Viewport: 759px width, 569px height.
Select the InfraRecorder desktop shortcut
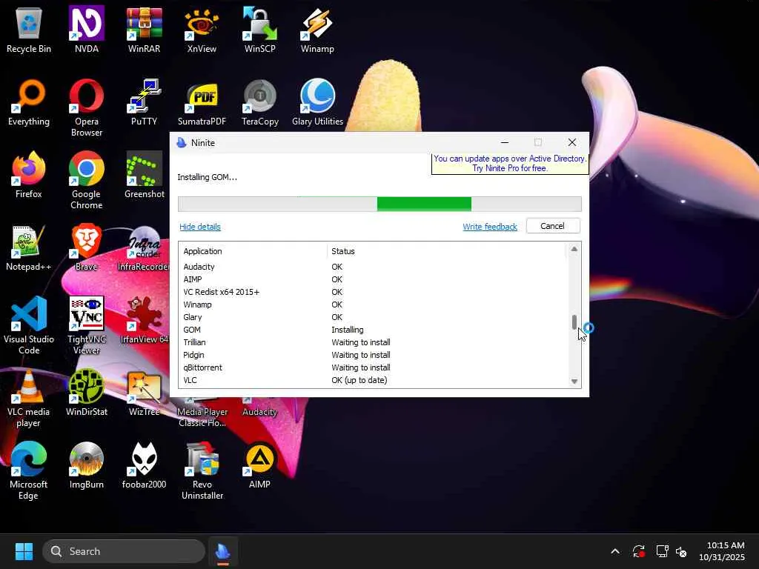145,247
